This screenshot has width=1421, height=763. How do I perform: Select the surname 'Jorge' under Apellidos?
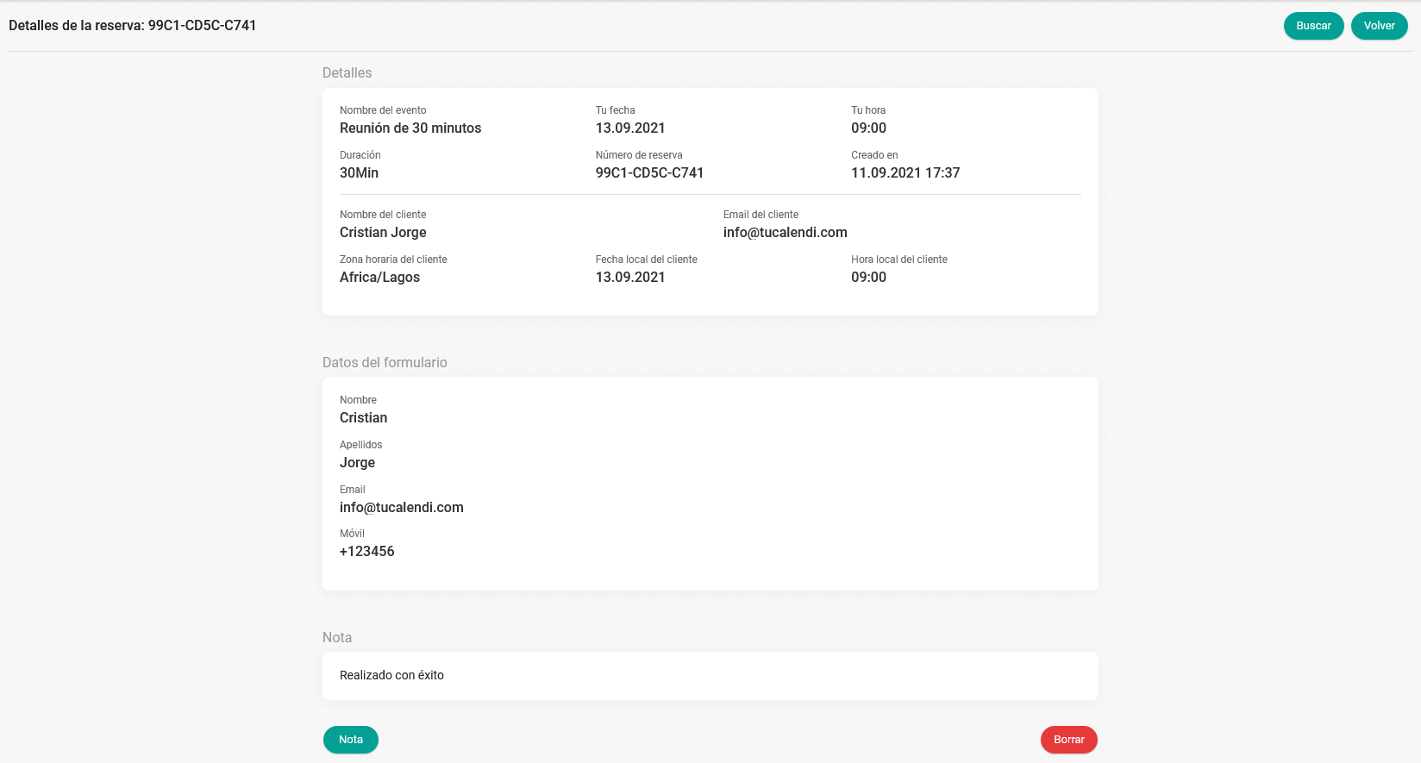357,463
